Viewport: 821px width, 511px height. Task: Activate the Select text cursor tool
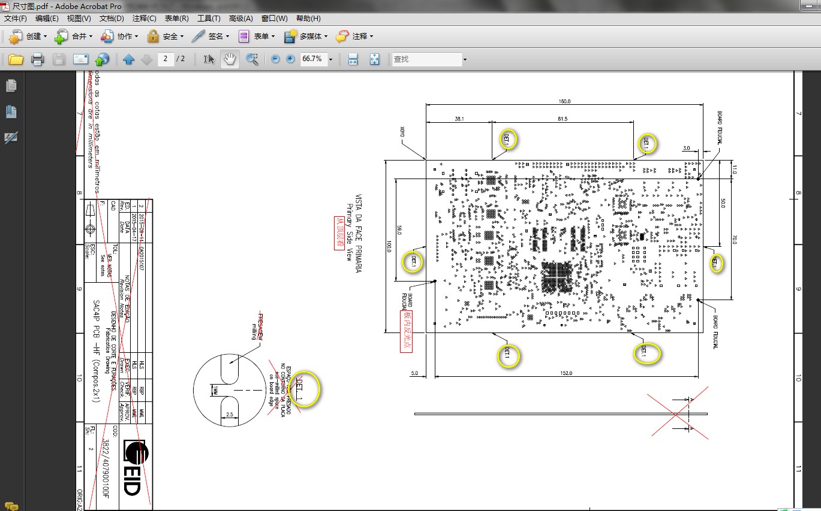(209, 59)
